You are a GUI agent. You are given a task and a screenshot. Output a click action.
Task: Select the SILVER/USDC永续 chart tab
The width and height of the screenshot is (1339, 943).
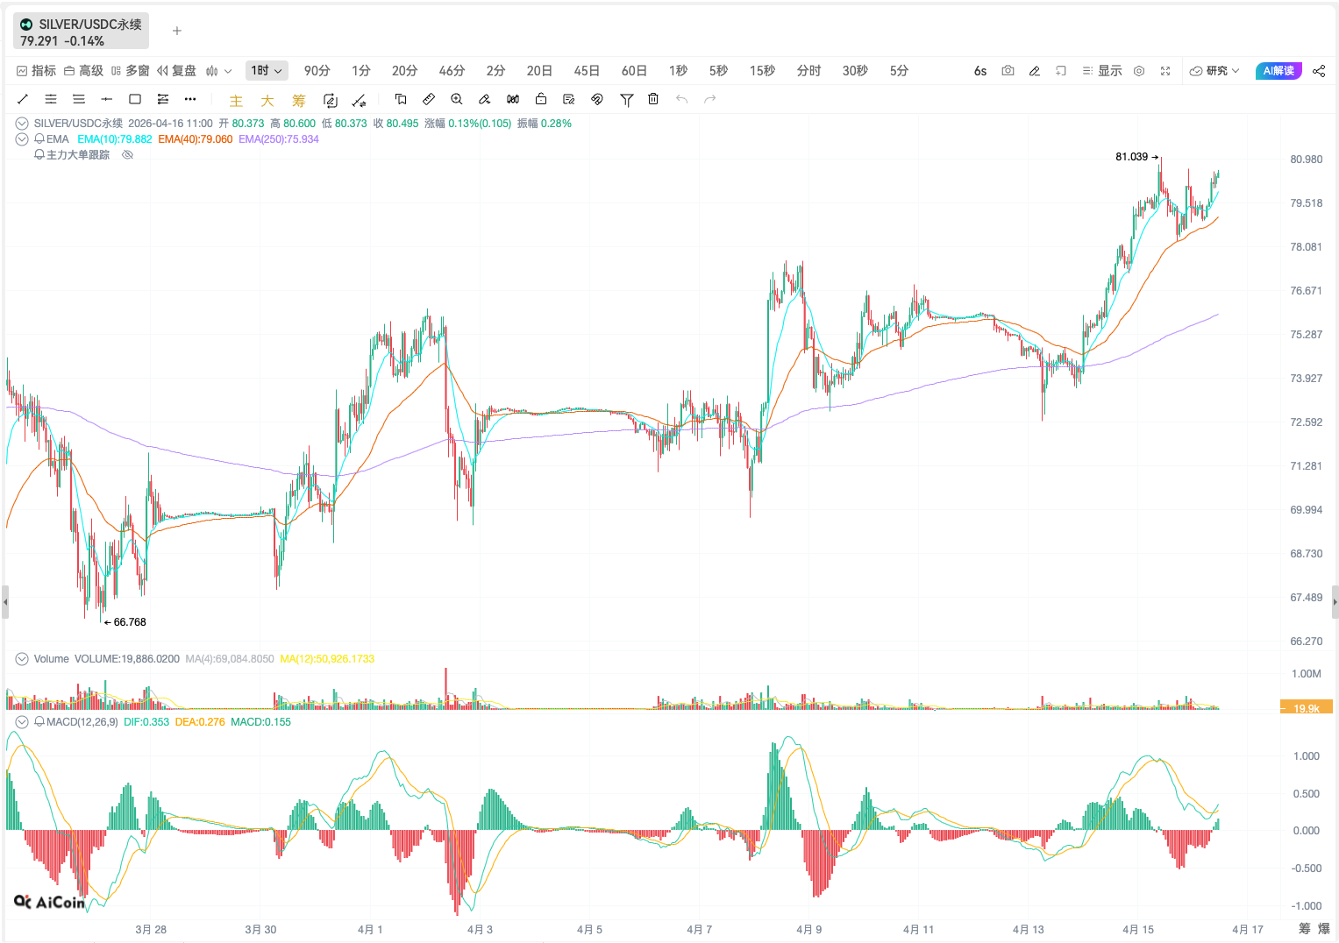pyautogui.click(x=81, y=32)
